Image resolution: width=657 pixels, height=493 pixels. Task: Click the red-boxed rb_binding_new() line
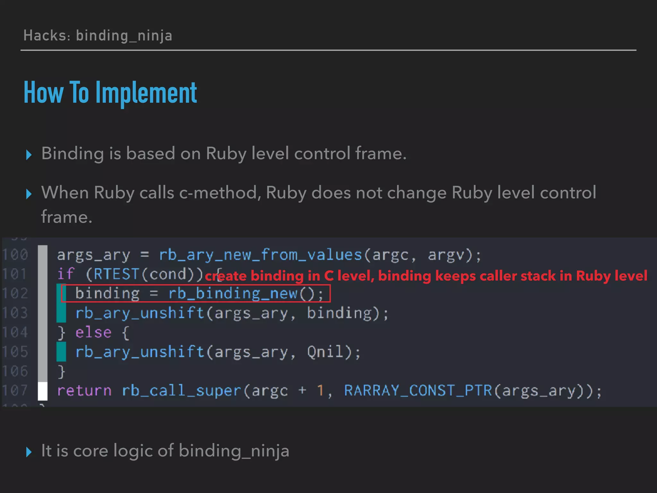(196, 293)
